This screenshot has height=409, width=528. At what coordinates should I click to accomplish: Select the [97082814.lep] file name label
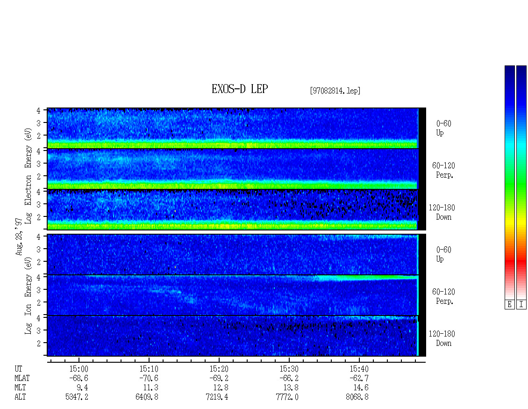pos(335,91)
